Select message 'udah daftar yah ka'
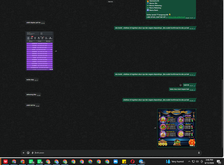 coord(35,23)
